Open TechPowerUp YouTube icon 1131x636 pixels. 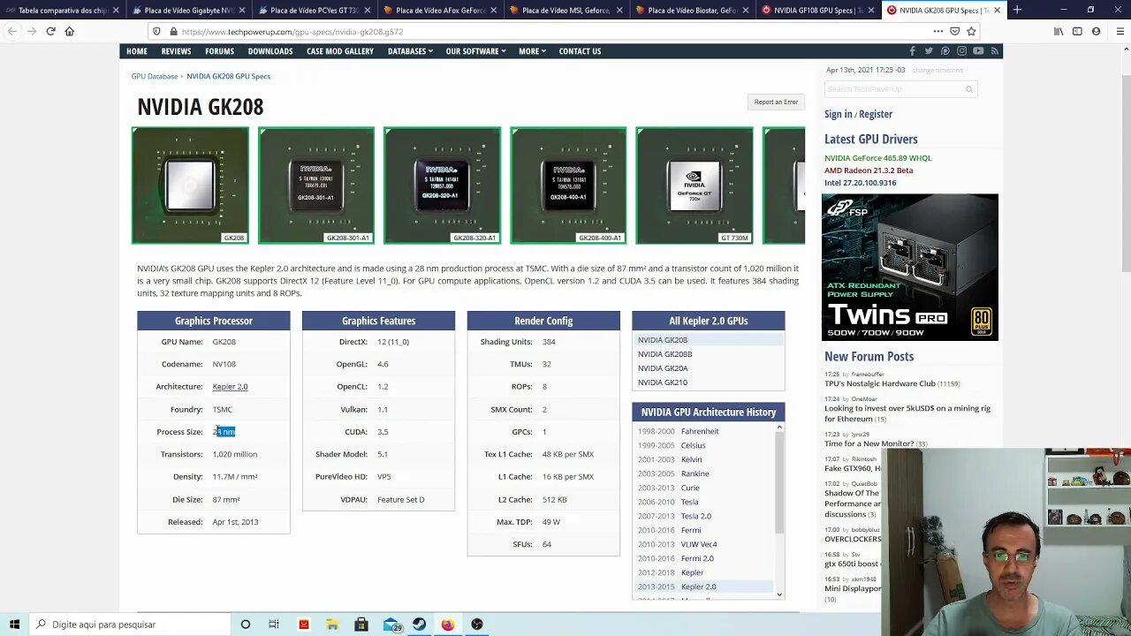pyautogui.click(x=978, y=51)
